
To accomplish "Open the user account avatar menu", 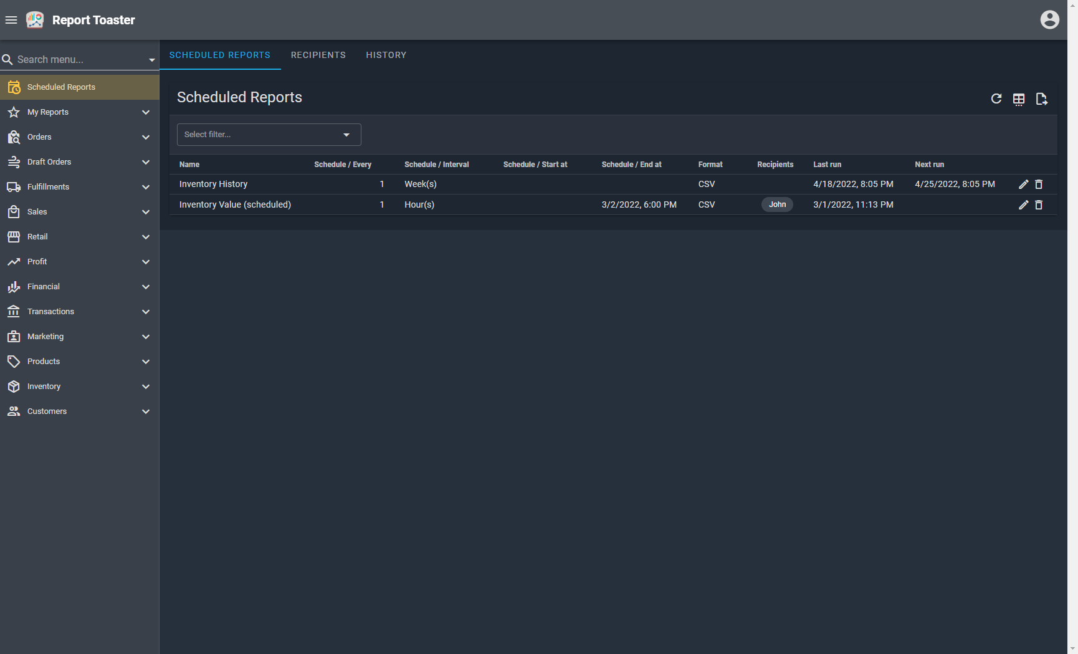I will 1049,20.
